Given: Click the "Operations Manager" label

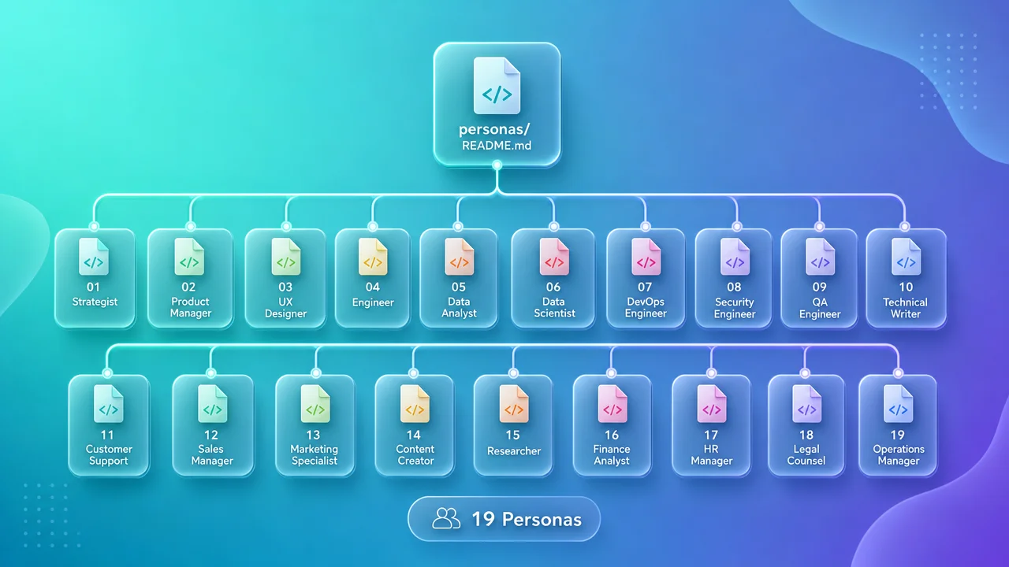Looking at the screenshot, I should [x=899, y=454].
